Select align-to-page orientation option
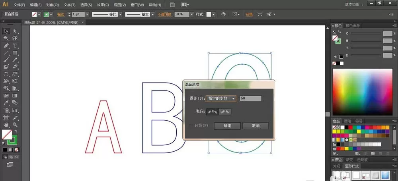This screenshot has width=398, height=181. pos(212,112)
